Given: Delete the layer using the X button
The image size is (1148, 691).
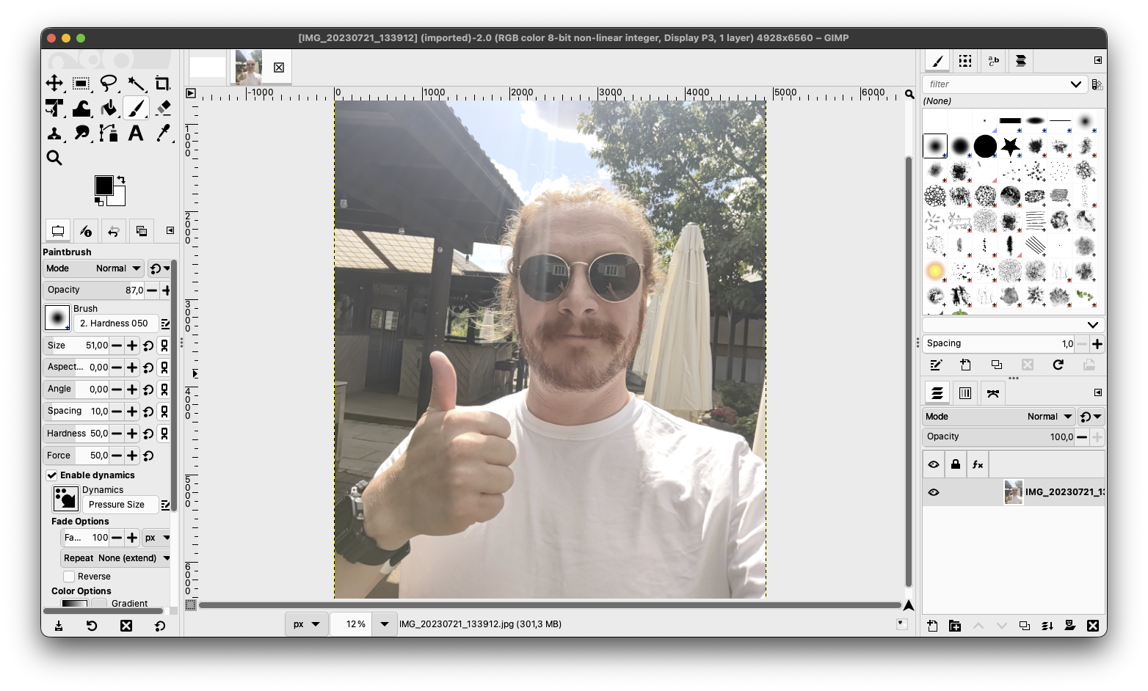Looking at the screenshot, I should [x=1093, y=626].
